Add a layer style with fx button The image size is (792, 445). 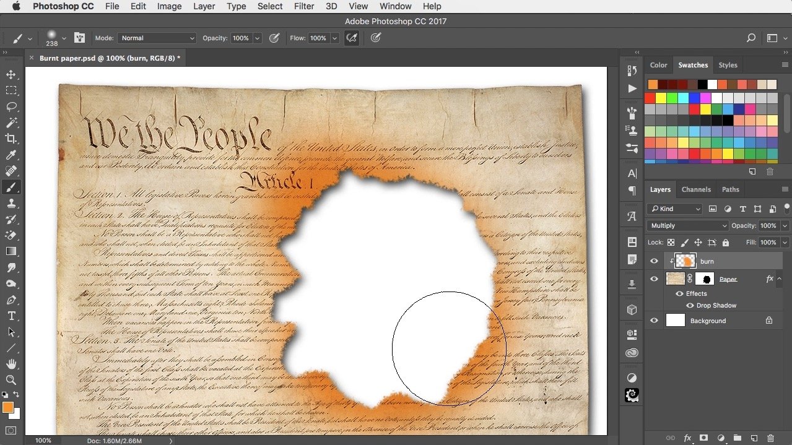pyautogui.click(x=687, y=438)
